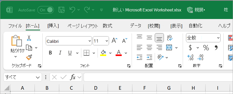The image size is (233, 94).
Task: Open the データ tab
Action: (x=136, y=26)
